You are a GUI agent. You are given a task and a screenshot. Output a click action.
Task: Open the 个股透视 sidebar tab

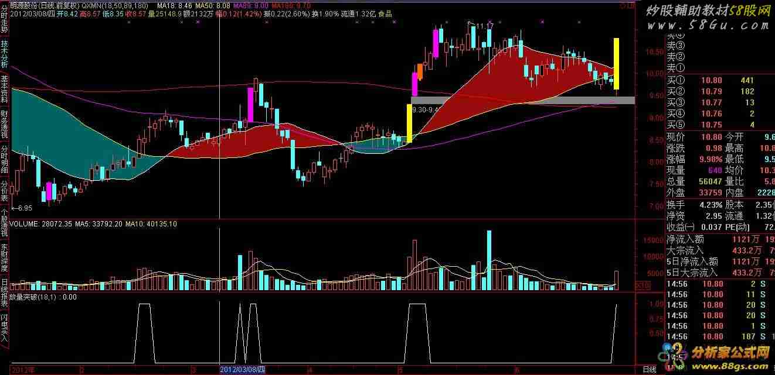click(5, 222)
